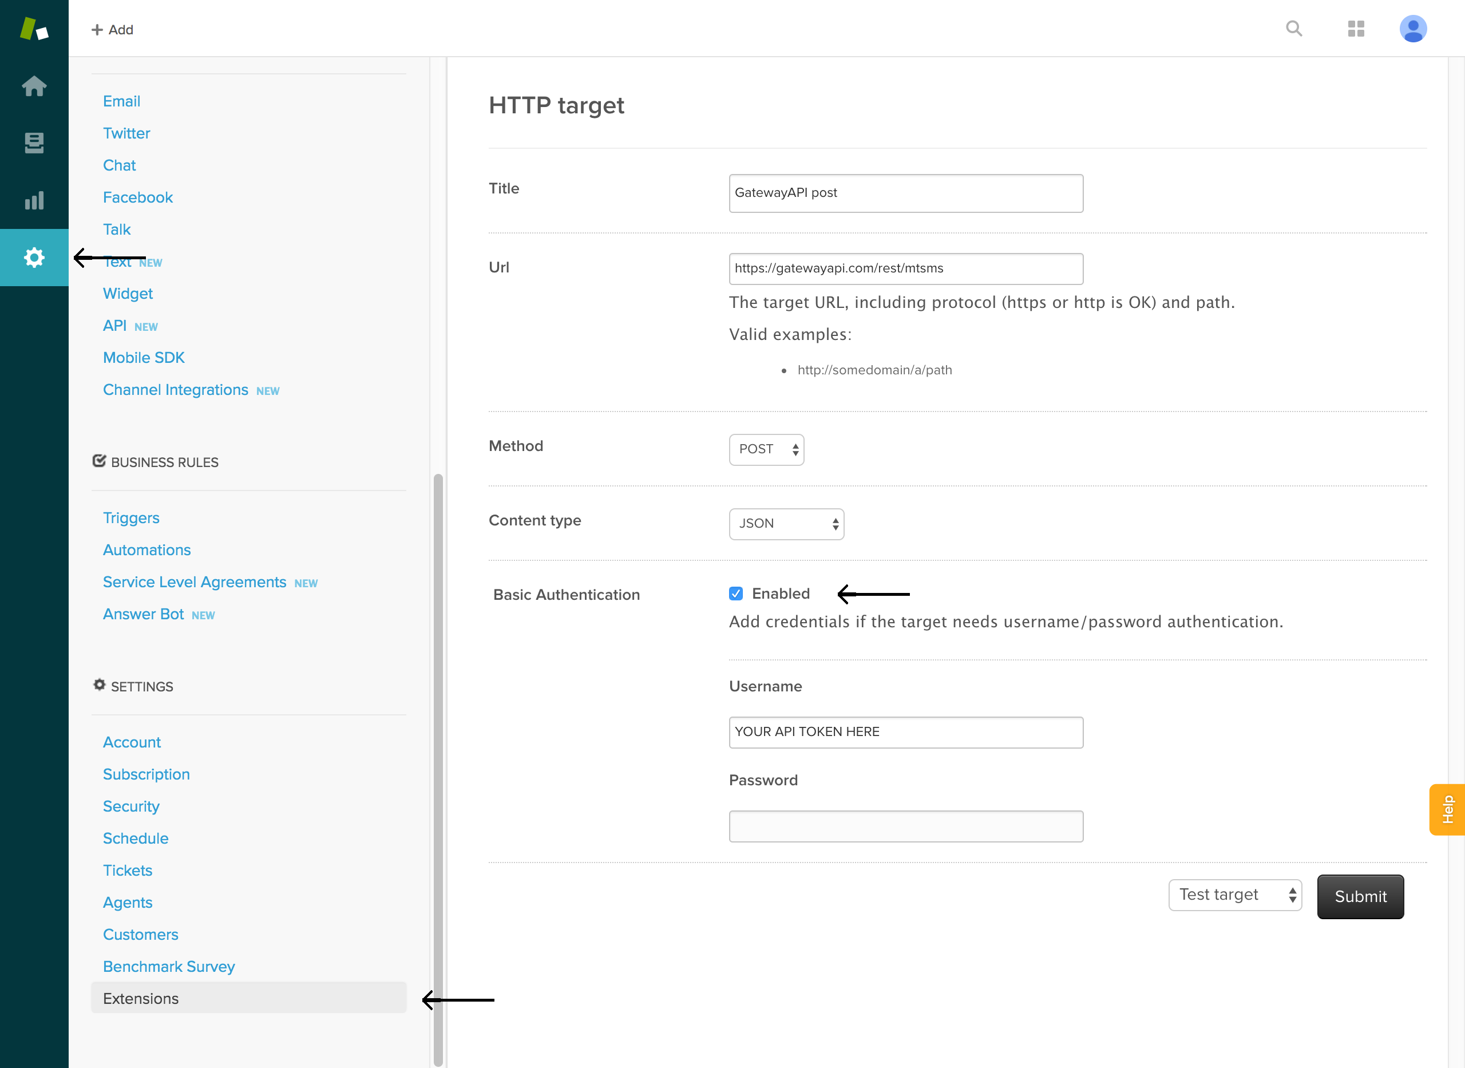1465x1068 pixels.
Task: Open Triggers under Business Rules
Action: pos(130,517)
